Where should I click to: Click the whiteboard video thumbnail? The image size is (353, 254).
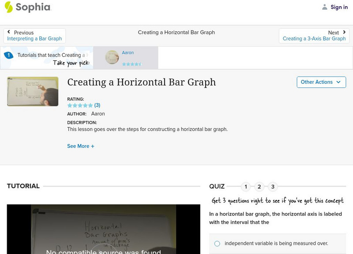[31, 91]
